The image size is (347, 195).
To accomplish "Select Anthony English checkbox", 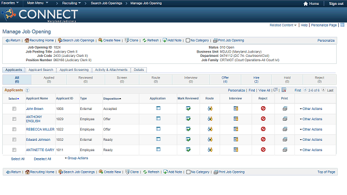I will [x=15, y=119].
